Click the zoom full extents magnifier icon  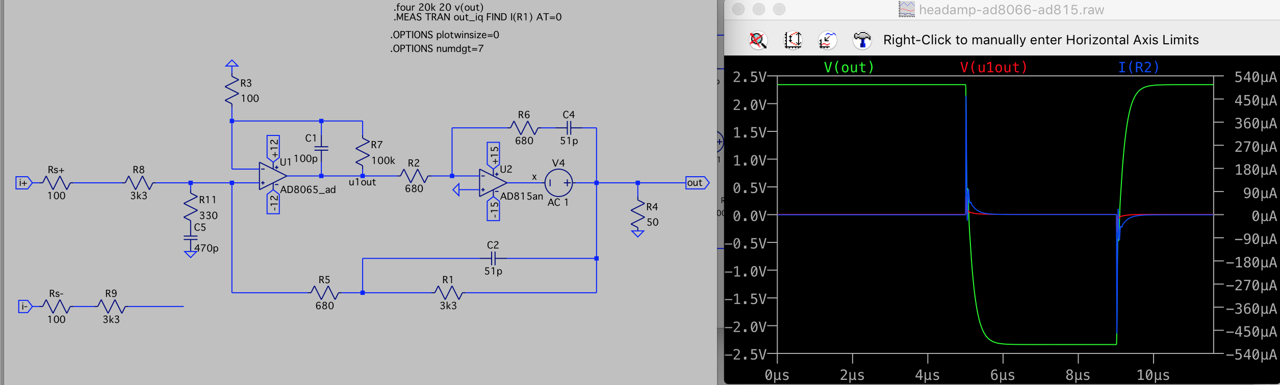point(758,40)
